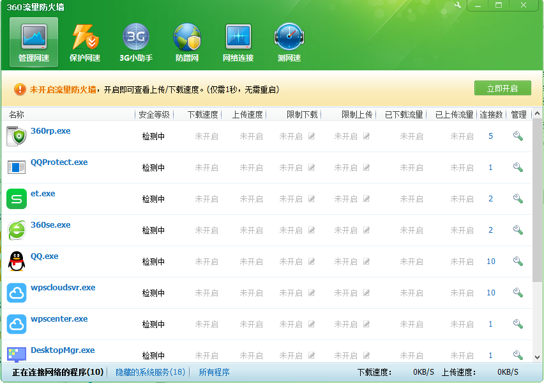Open management wrench for 360rp.exe
The height and width of the screenshot is (383, 544).
pyautogui.click(x=518, y=136)
